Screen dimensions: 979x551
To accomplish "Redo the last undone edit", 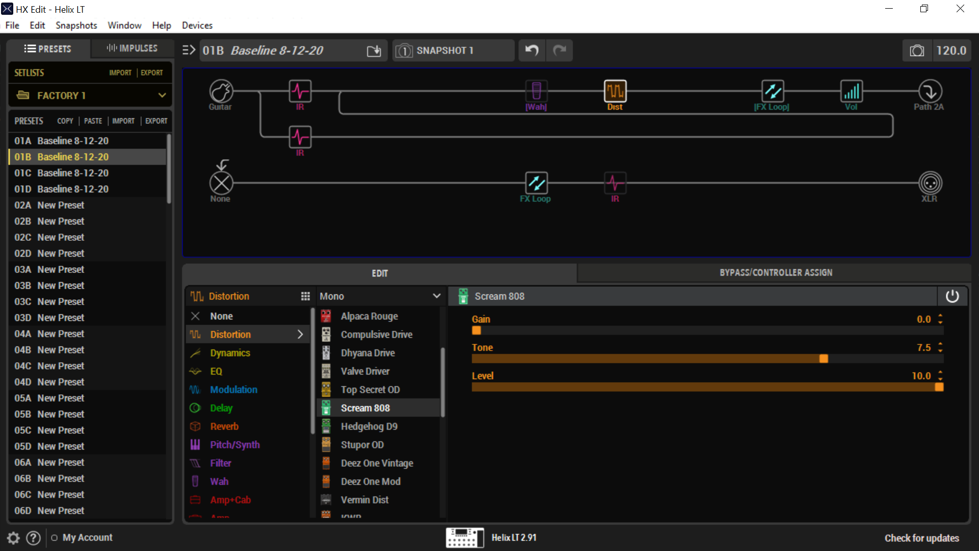I will coord(559,51).
